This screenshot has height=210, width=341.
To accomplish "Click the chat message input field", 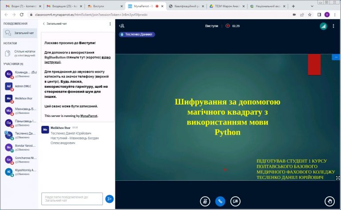I will [72, 199].
